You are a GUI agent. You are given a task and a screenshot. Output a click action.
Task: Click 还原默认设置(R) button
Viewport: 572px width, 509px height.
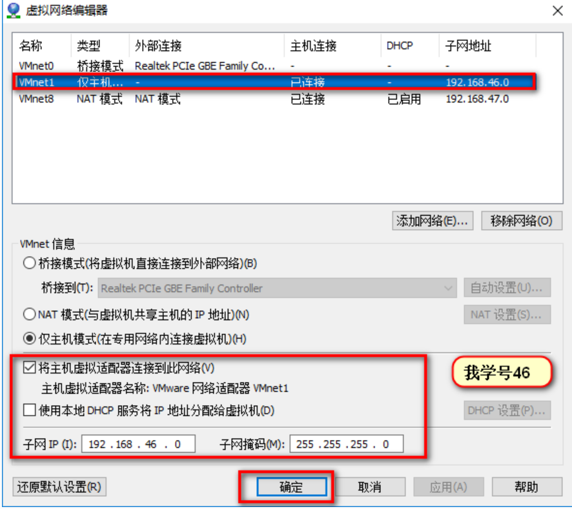[x=59, y=487]
